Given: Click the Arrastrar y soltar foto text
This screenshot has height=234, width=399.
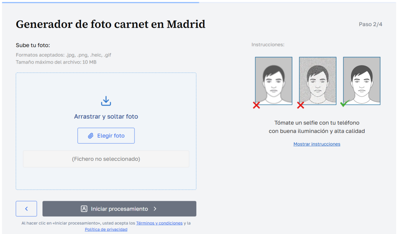Looking at the screenshot, I should point(106,117).
